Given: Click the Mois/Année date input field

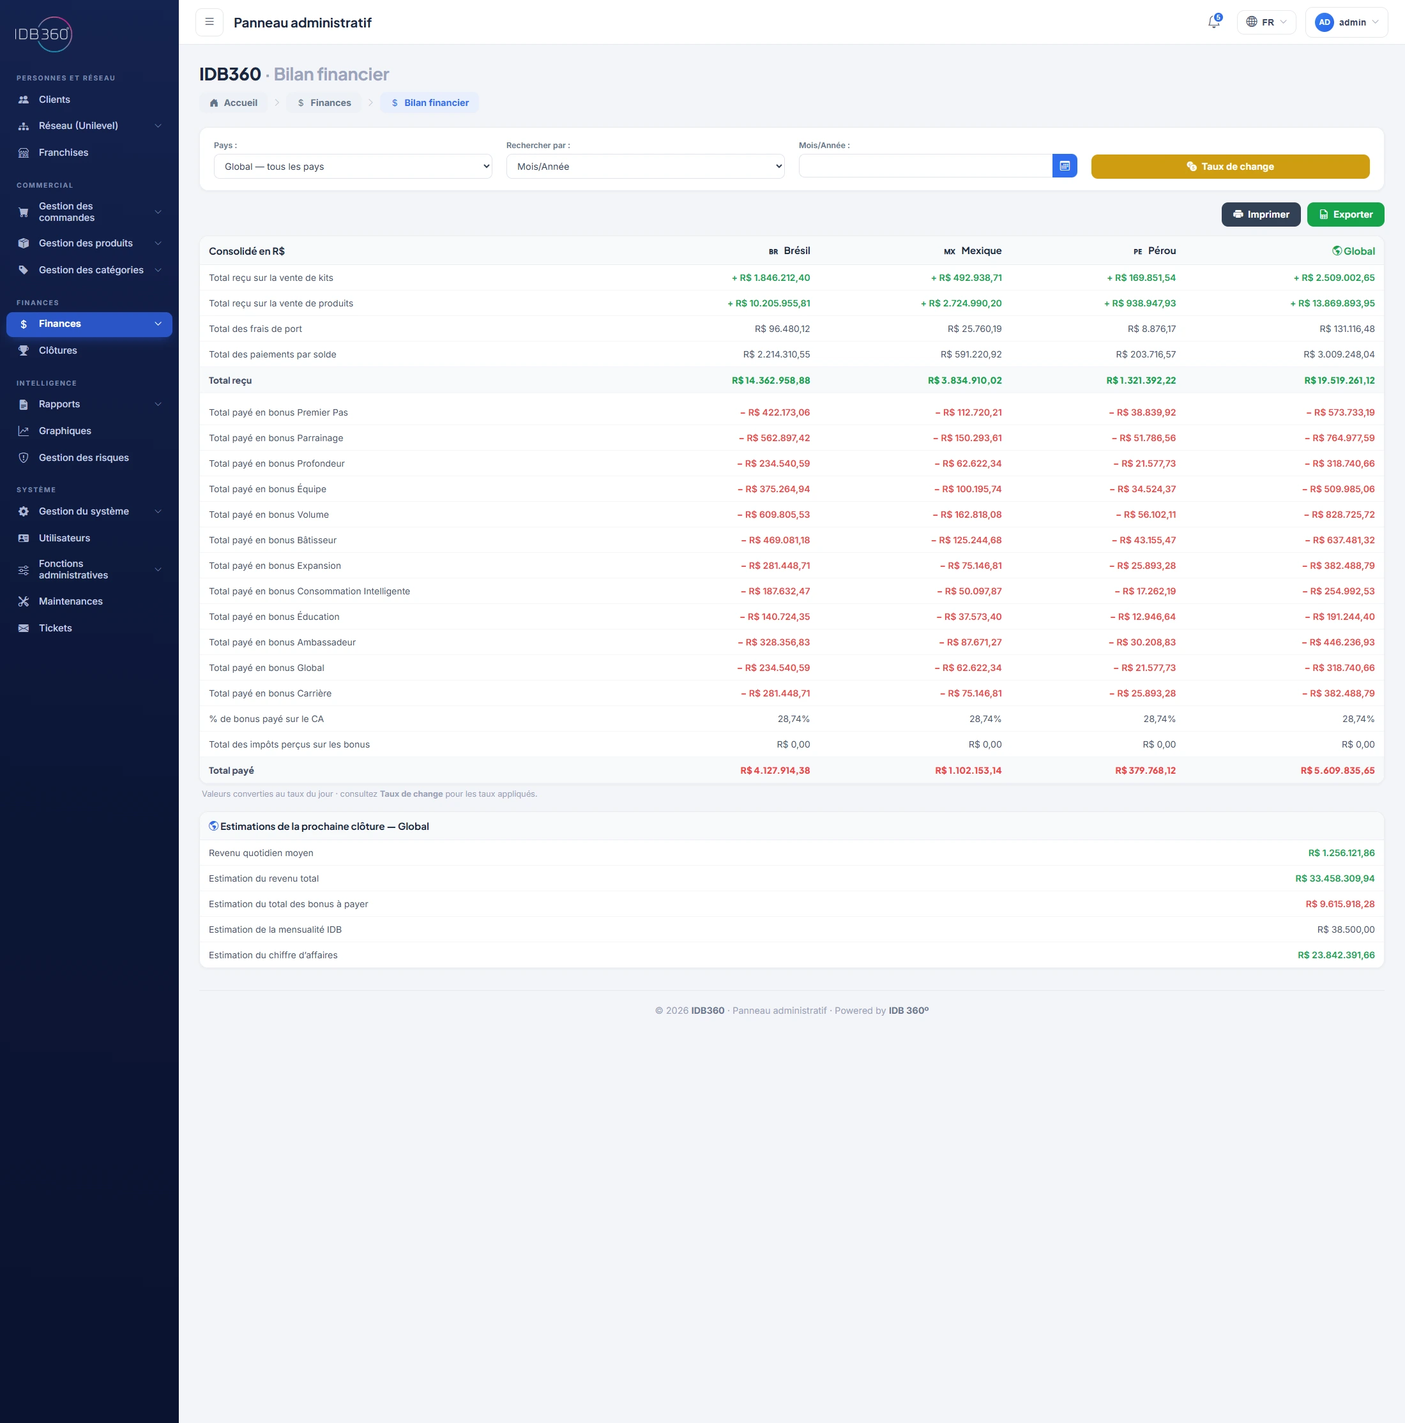Looking at the screenshot, I should [x=925, y=166].
